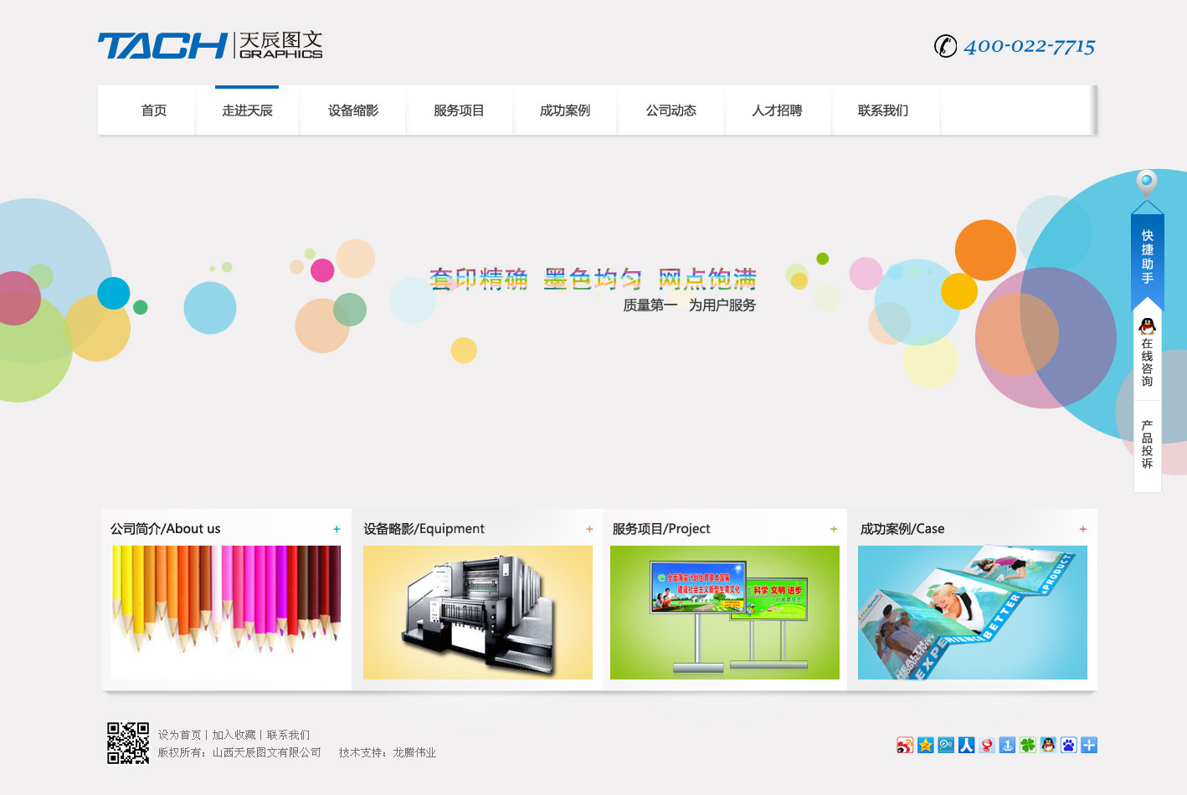The image size is (1187, 795).
Task: Click 公司简介/About us heading
Action: pyautogui.click(x=166, y=529)
